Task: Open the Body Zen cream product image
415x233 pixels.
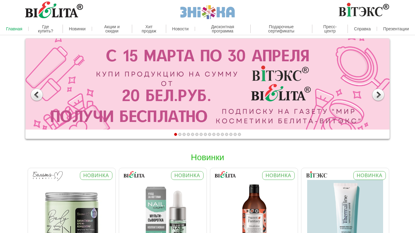Action: tap(72, 212)
